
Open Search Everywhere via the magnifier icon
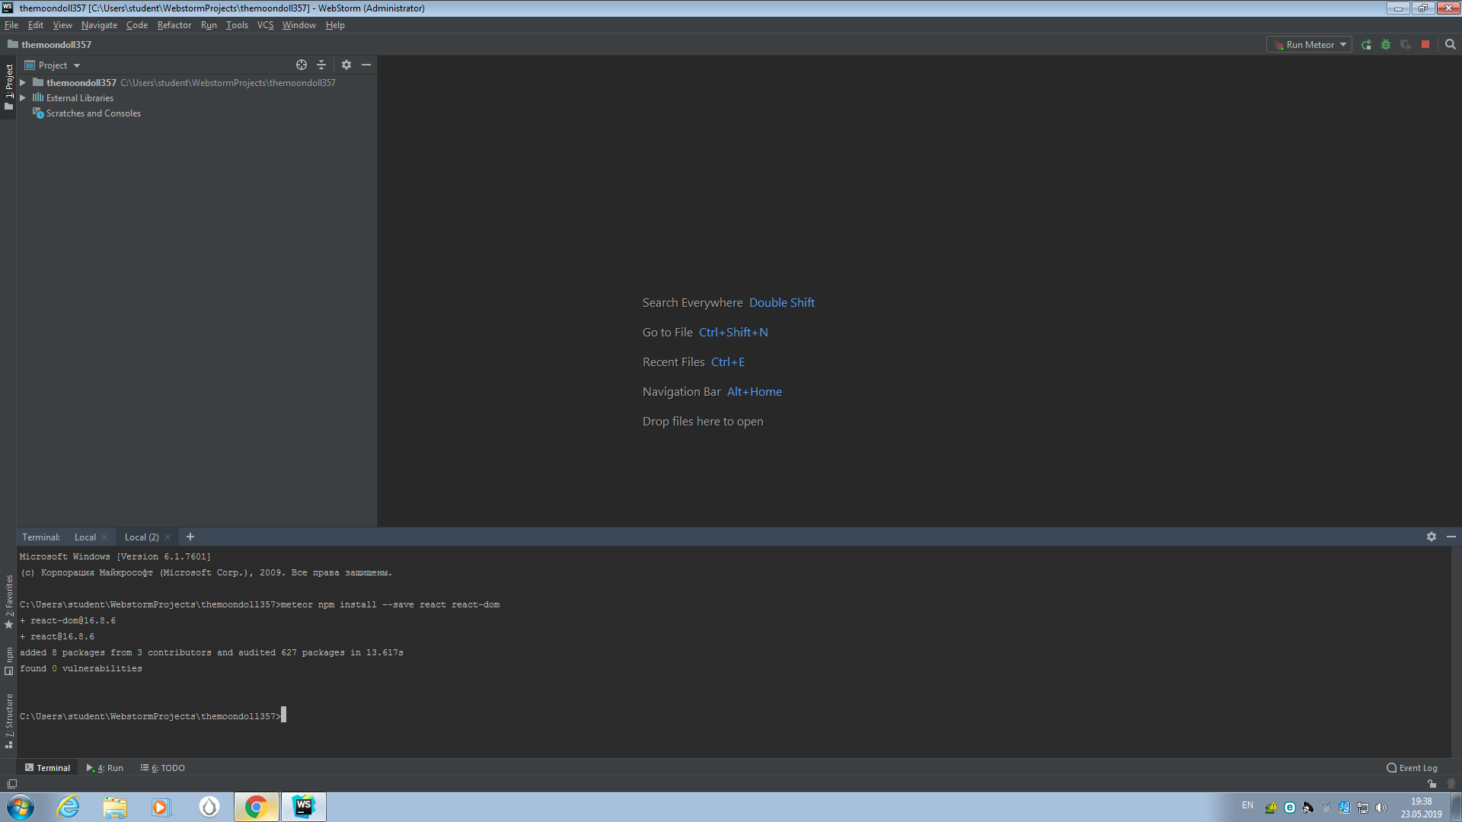click(1451, 45)
